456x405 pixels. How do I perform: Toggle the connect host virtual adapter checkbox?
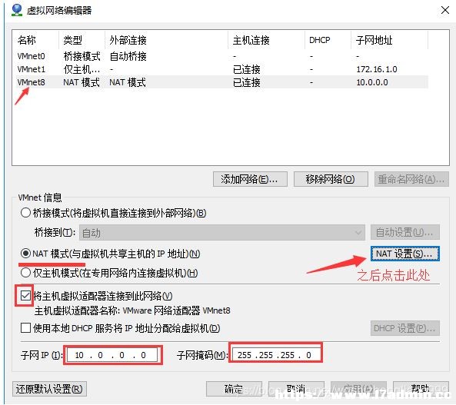25,296
